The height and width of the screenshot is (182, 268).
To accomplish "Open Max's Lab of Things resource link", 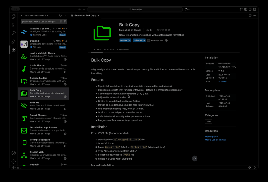I will [x=215, y=140].
